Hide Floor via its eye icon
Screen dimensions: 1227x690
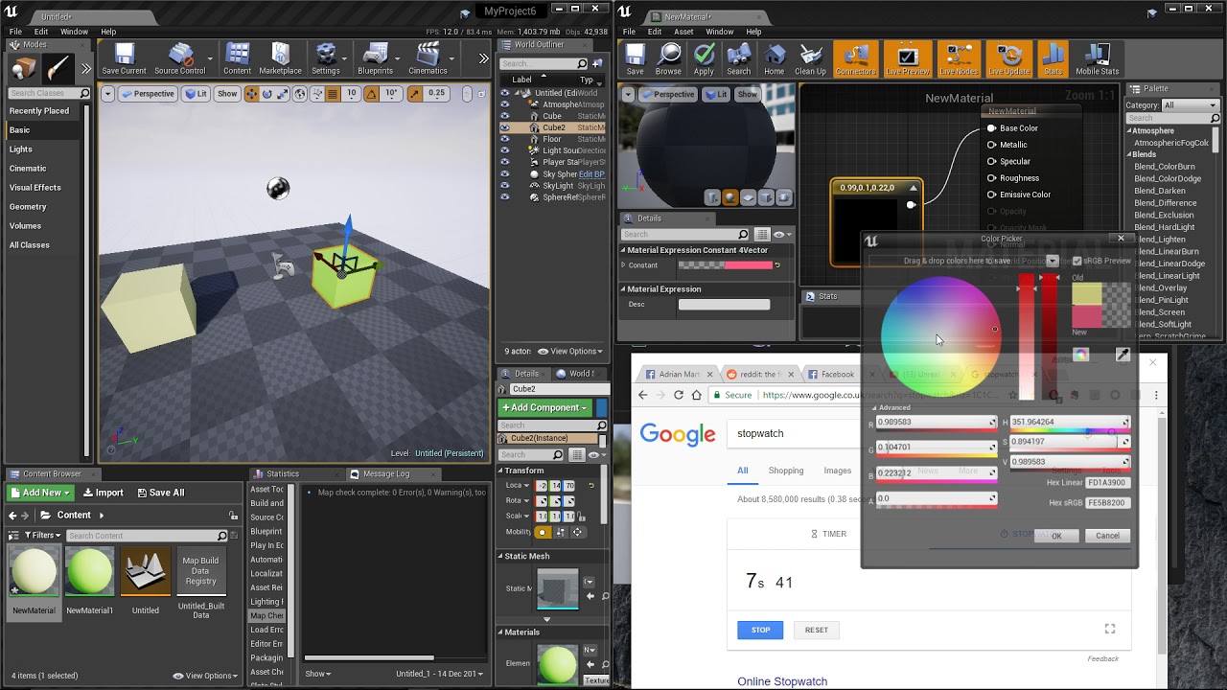505,139
